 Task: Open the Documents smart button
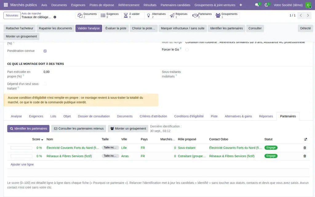[x=87, y=15]
